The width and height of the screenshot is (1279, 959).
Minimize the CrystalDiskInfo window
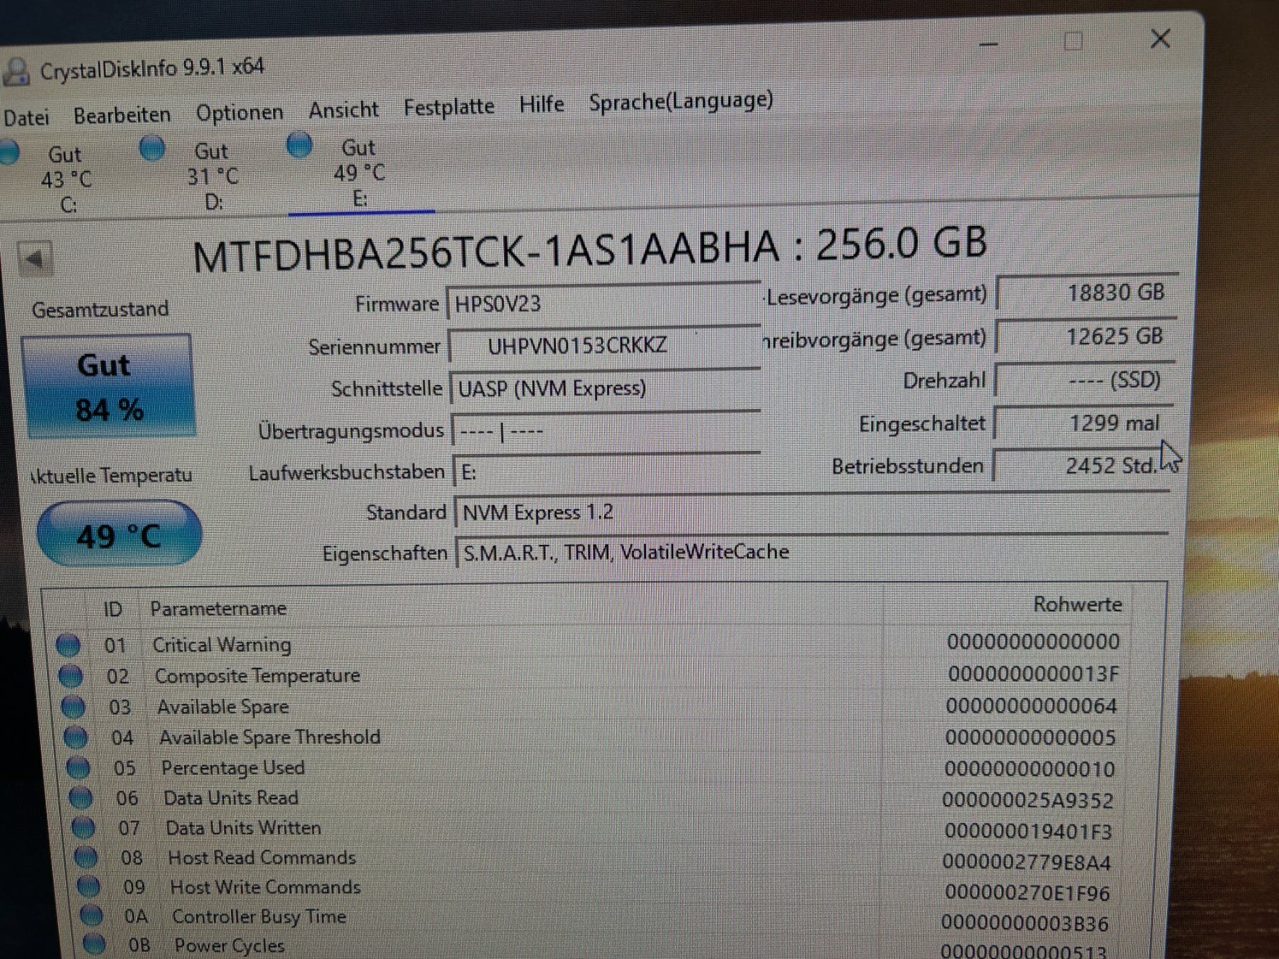coord(988,44)
